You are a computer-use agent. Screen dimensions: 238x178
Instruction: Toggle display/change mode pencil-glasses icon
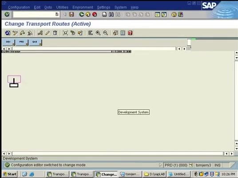pyautogui.click(x=15, y=33)
